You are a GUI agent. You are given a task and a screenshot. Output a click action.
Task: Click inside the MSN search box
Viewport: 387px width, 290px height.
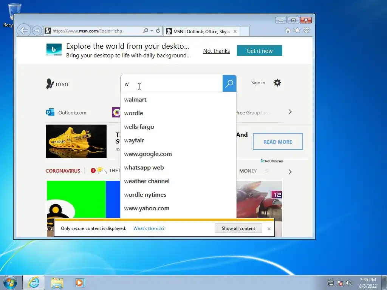pyautogui.click(x=172, y=83)
